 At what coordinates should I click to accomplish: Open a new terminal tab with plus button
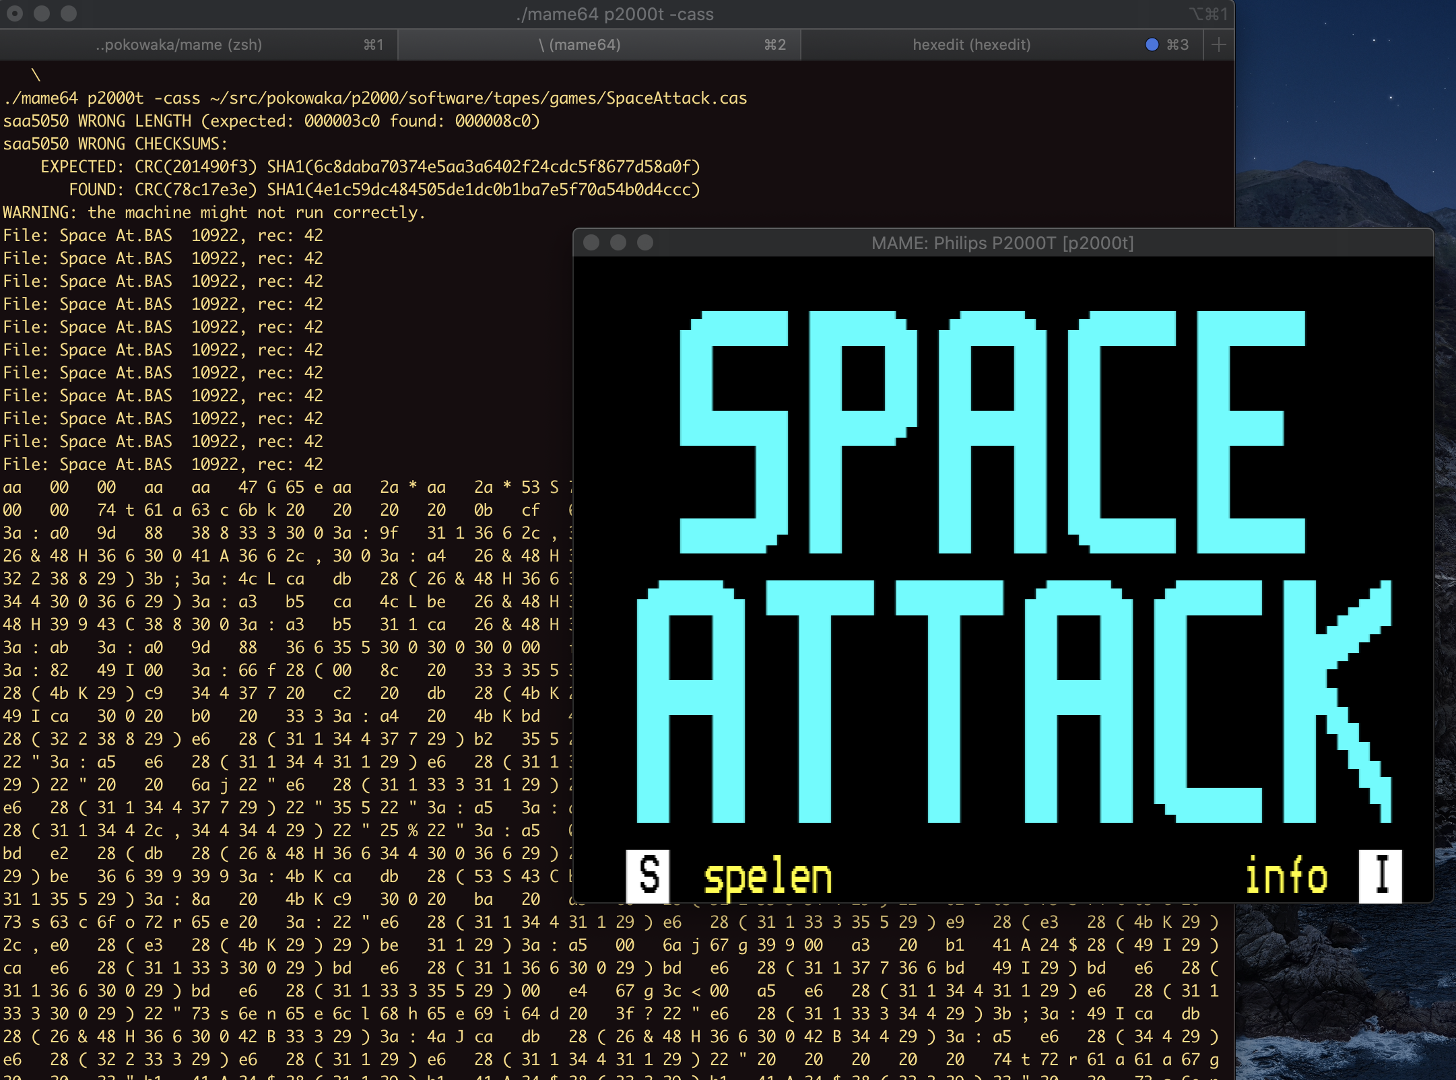(x=1218, y=44)
